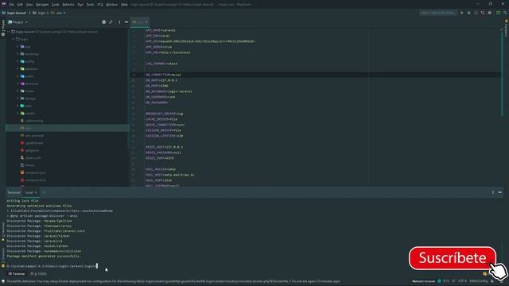Click the DB_CONNECTION=mysql line in editor

point(163,75)
